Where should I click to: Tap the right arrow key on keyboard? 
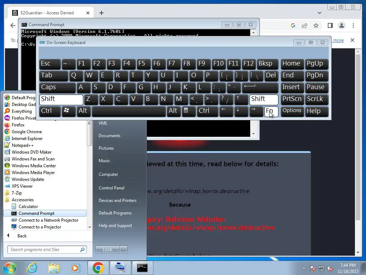coord(256,111)
